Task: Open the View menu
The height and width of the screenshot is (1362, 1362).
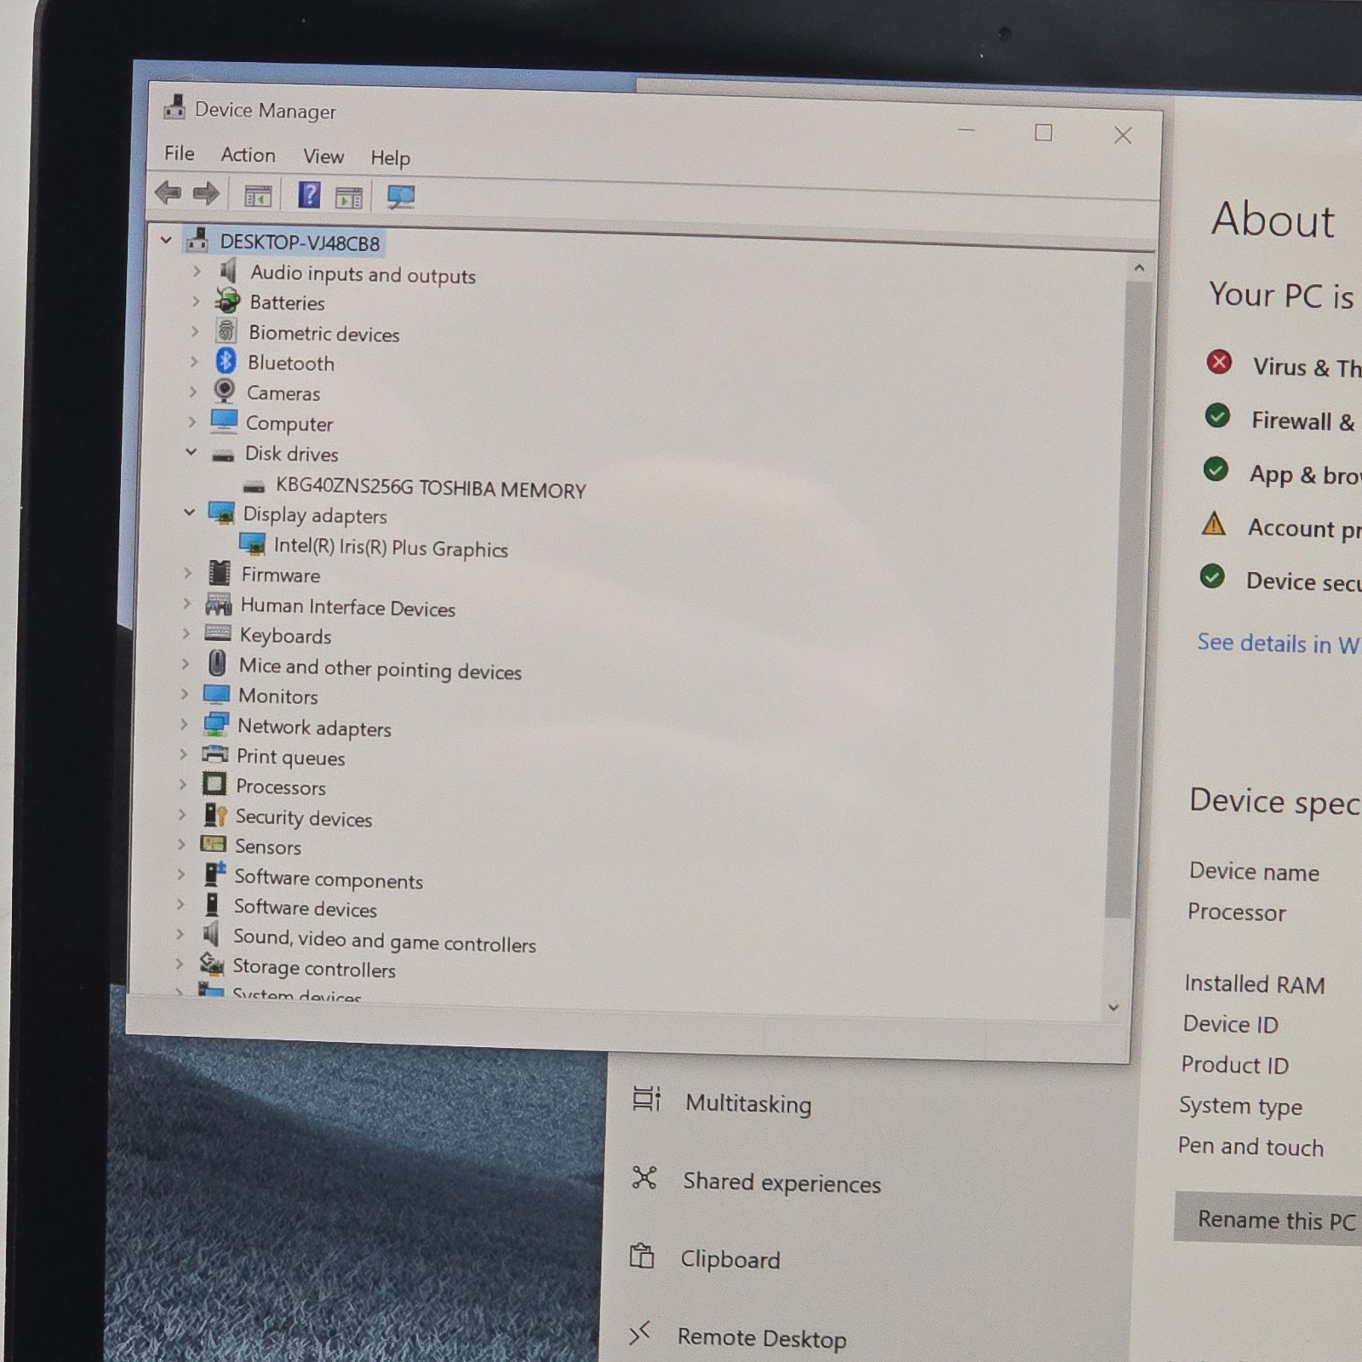Action: [x=323, y=157]
